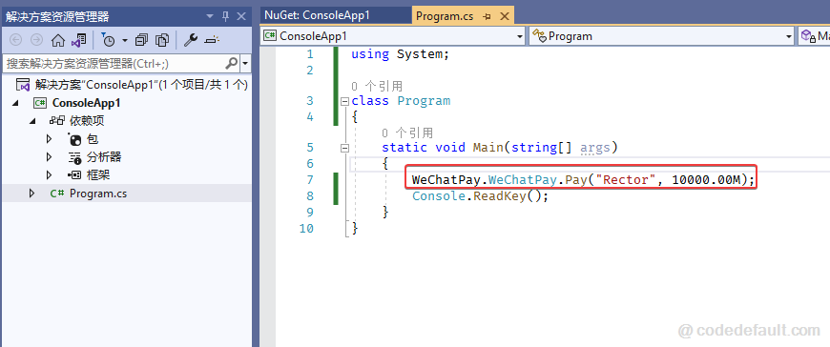Click the Solution Explorer search input field
Screen dimensions: 830x347
tap(114, 64)
